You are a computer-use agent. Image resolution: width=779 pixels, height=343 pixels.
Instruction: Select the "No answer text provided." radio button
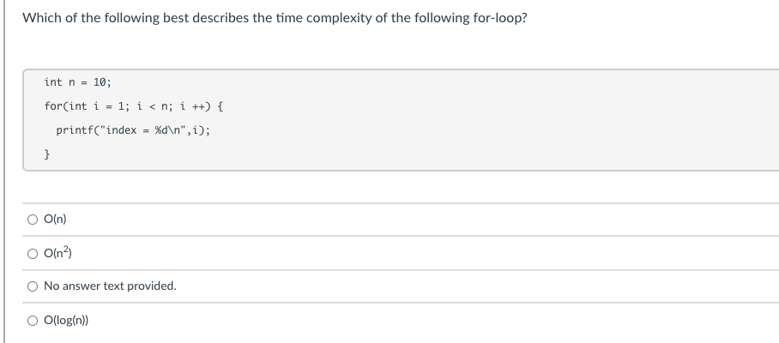pyautogui.click(x=32, y=286)
